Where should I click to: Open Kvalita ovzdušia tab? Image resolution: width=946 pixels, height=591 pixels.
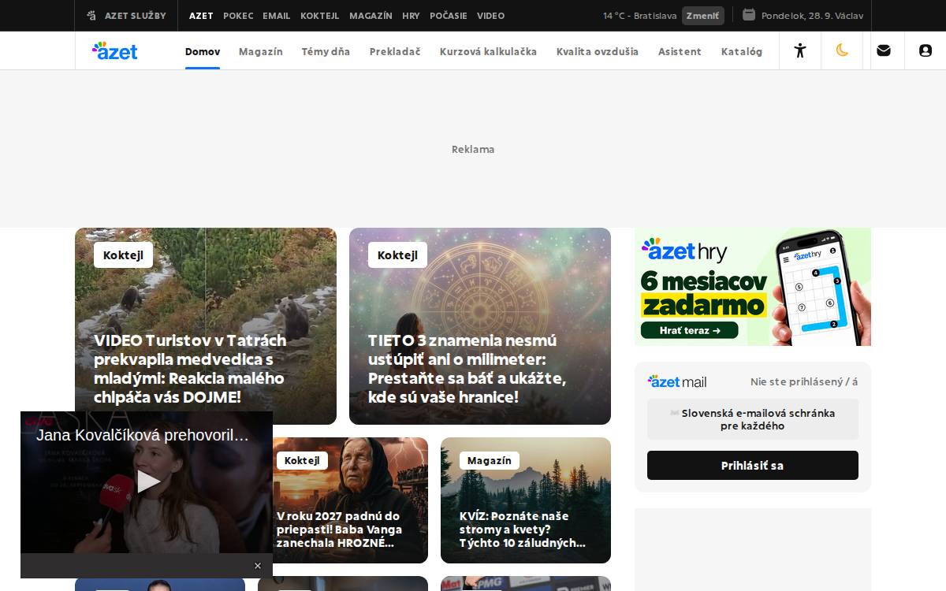click(x=598, y=51)
